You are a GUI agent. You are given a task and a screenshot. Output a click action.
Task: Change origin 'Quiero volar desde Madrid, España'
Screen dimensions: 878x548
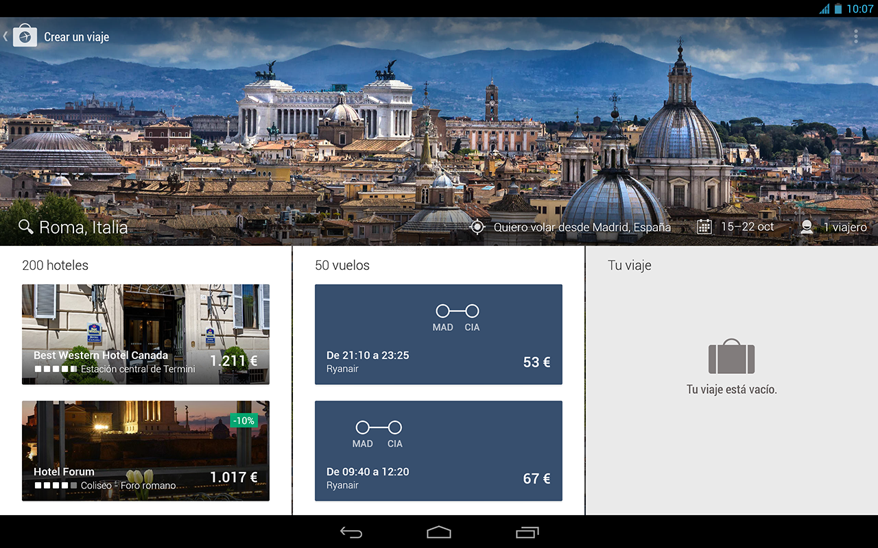pos(582,227)
